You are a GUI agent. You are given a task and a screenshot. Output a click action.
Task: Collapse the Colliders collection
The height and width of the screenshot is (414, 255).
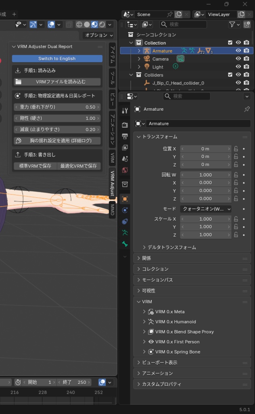click(x=131, y=75)
